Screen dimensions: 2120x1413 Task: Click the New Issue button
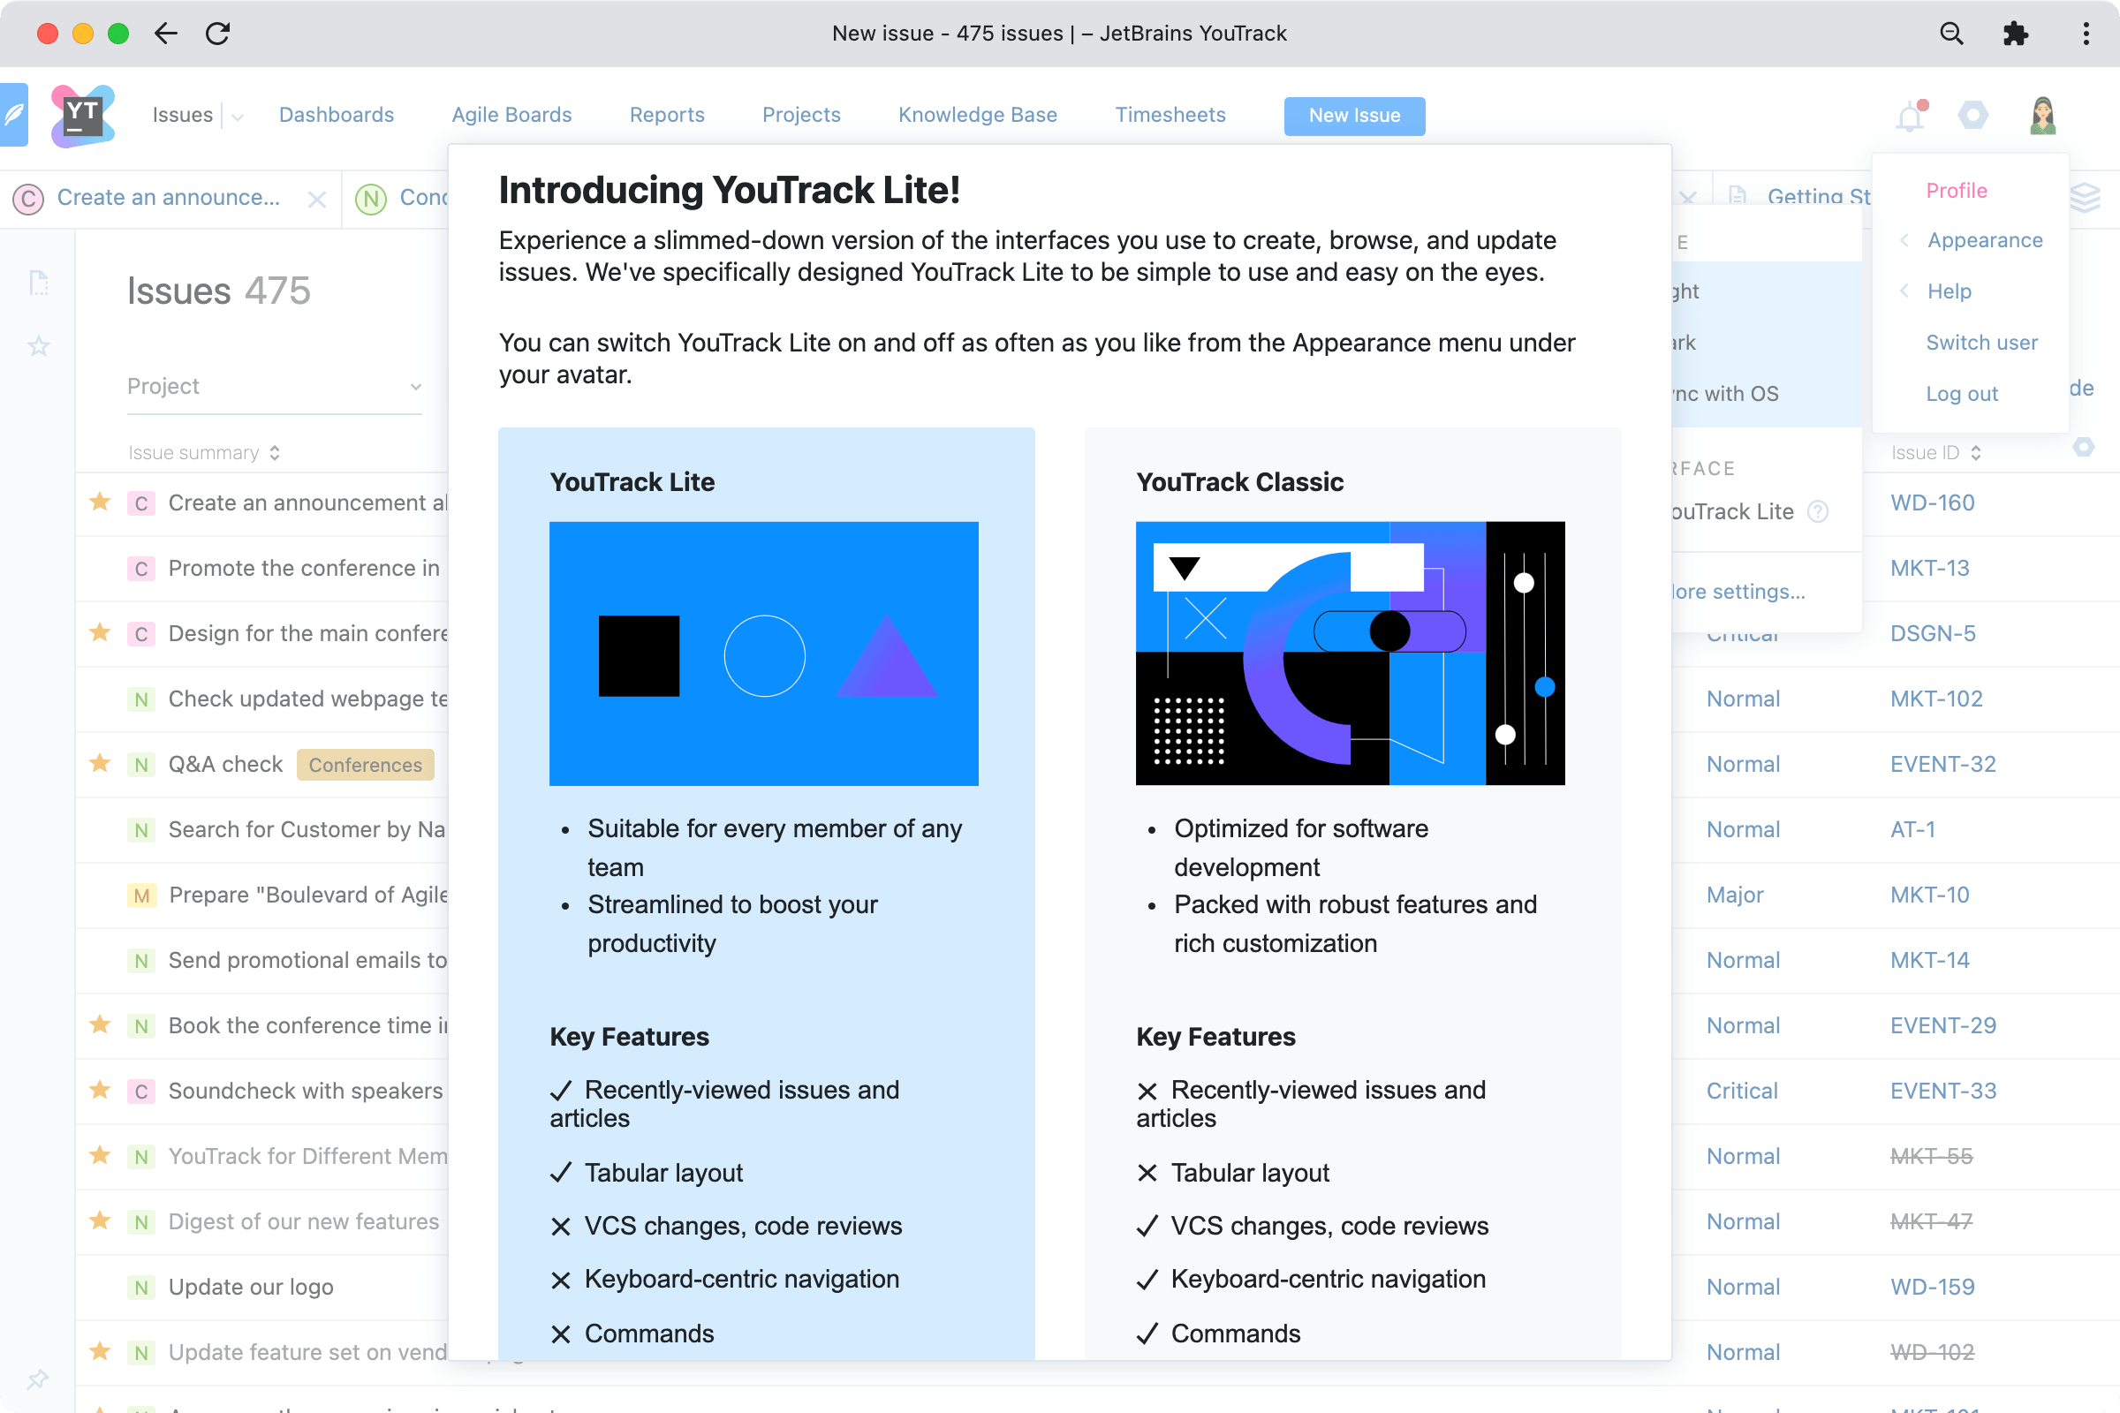1353,115
